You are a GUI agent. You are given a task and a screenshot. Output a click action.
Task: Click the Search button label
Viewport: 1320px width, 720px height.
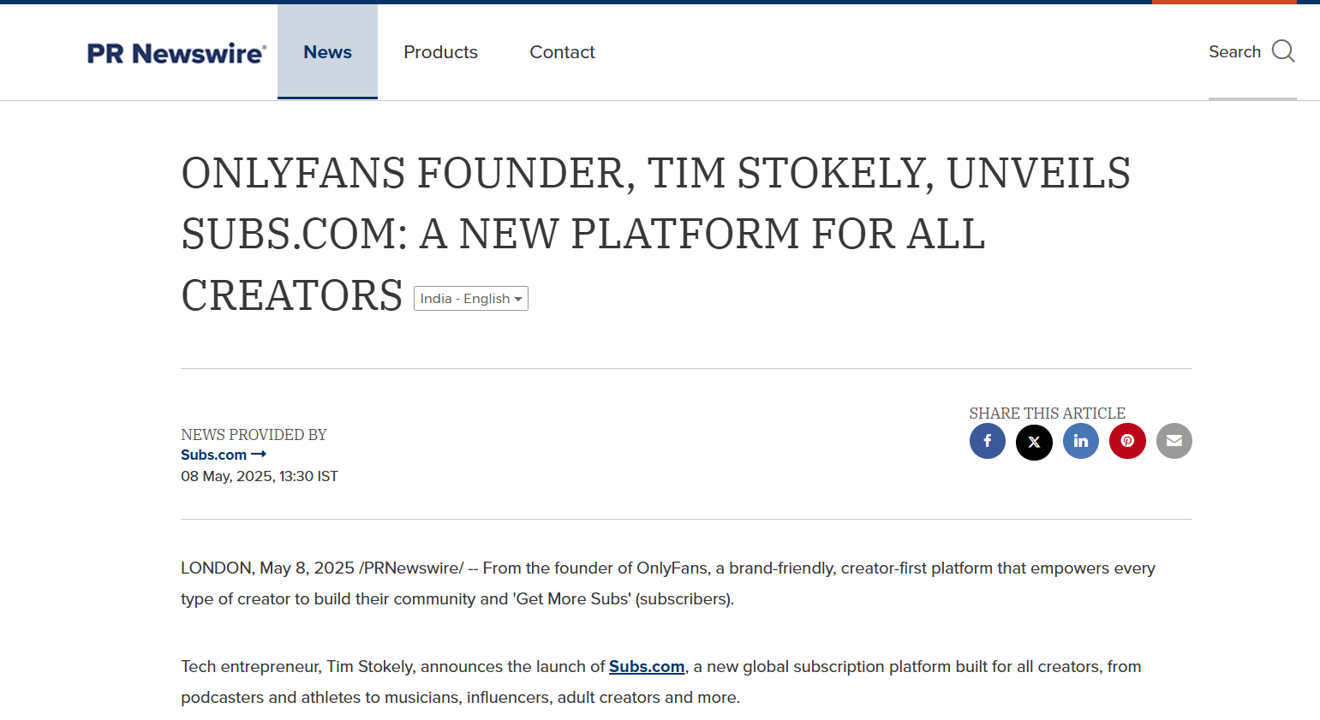[1234, 51]
